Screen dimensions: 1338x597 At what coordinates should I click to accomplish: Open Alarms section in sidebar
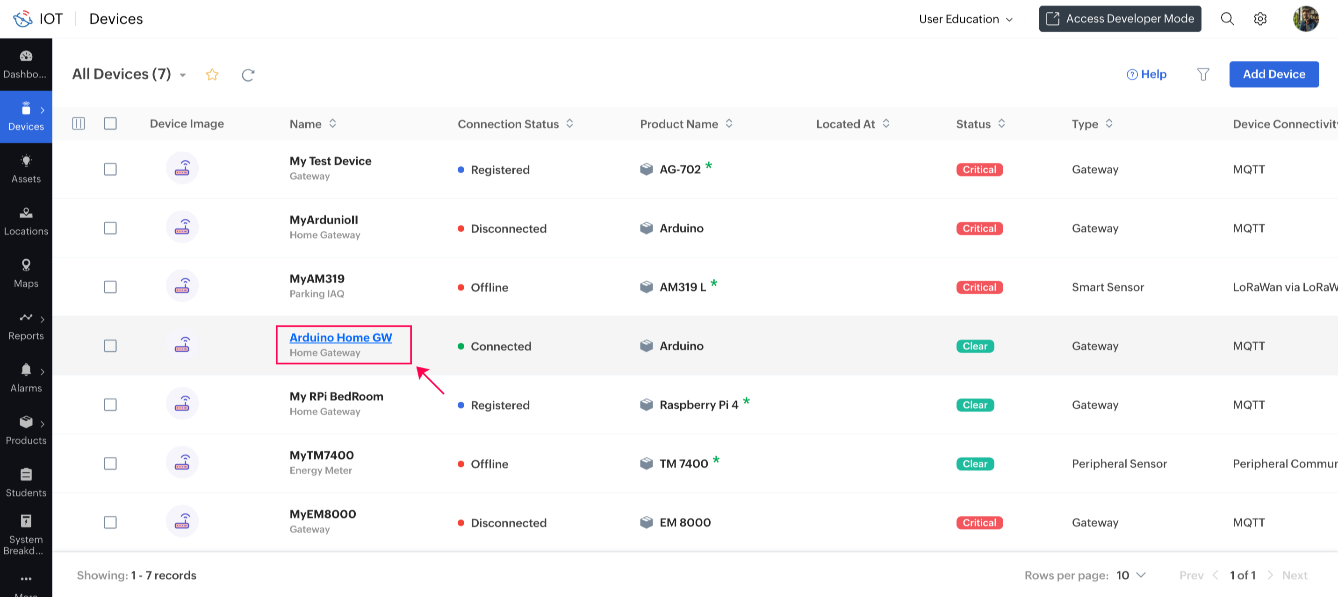pyautogui.click(x=26, y=378)
